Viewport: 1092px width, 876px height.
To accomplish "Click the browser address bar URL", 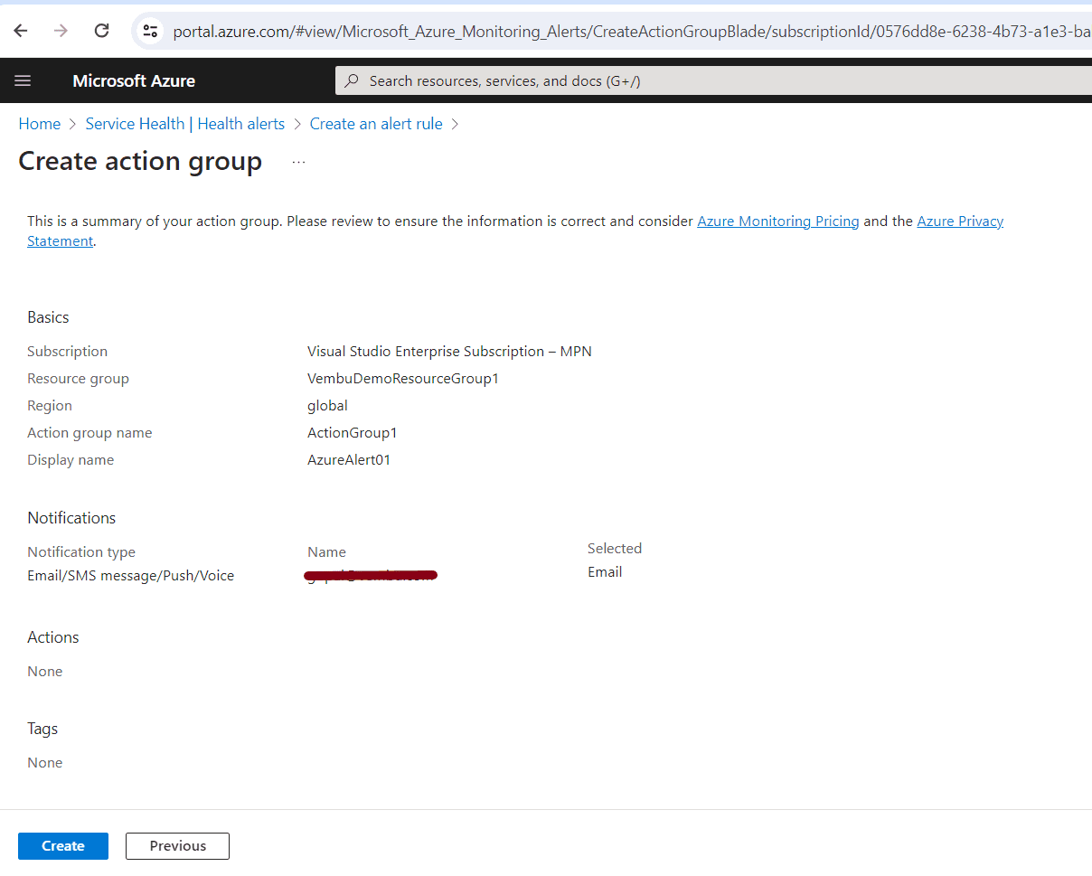I will click(x=631, y=32).
